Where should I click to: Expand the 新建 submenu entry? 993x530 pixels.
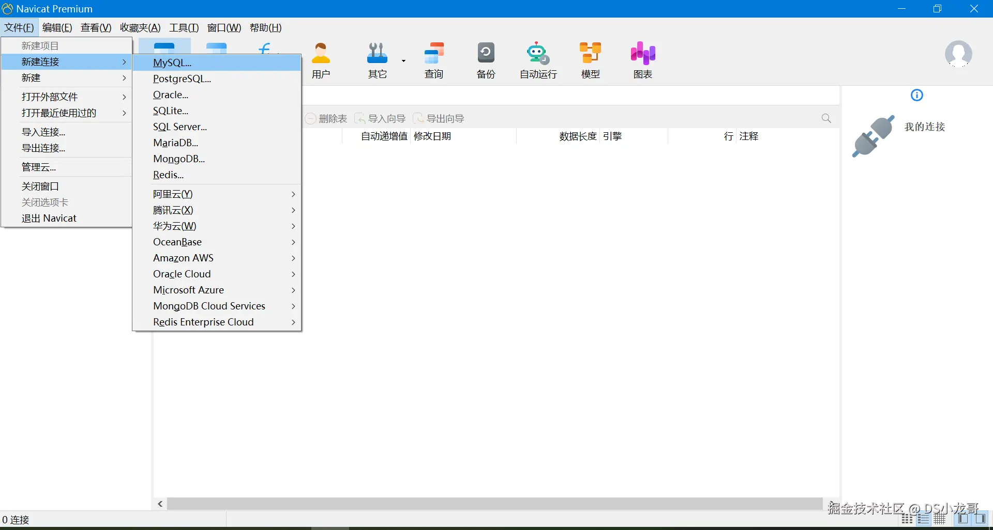[67, 78]
